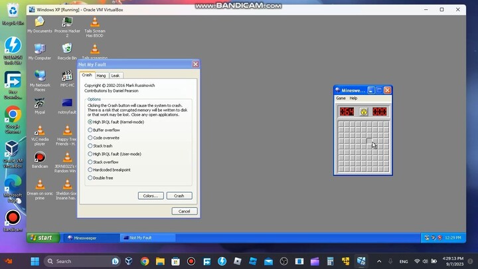The width and height of the screenshot is (478, 269).
Task: Activate Minesweeper in XP taskbar
Action: pyautogui.click(x=91, y=238)
